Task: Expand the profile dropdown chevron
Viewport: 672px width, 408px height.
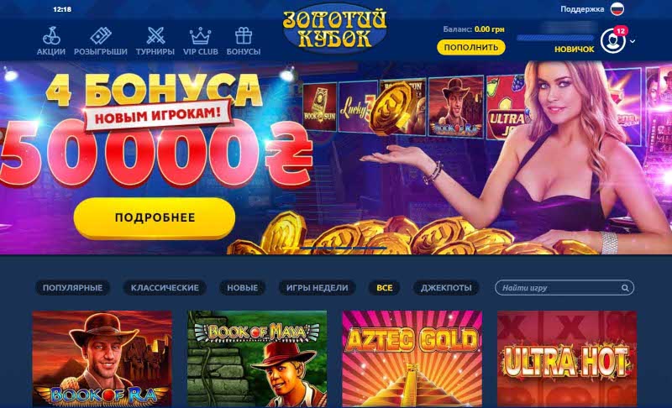Action: [x=633, y=41]
